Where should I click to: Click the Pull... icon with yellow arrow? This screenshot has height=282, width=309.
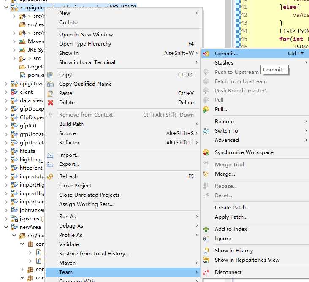point(206,109)
